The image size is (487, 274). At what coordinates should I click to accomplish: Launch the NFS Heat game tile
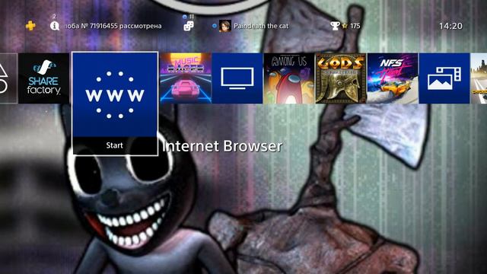[x=393, y=78]
